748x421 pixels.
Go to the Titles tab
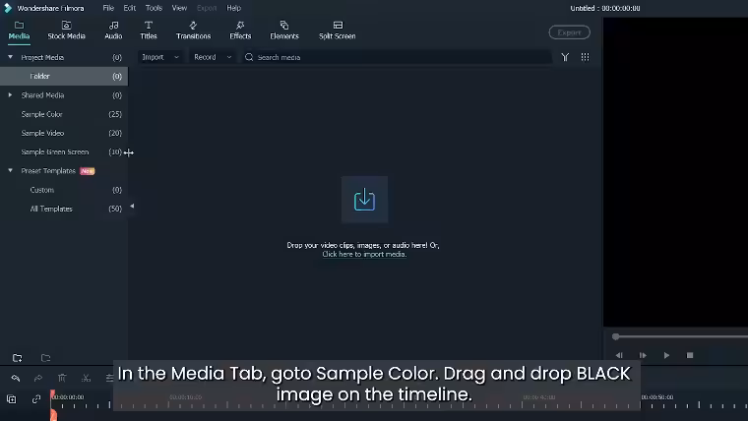click(x=149, y=30)
